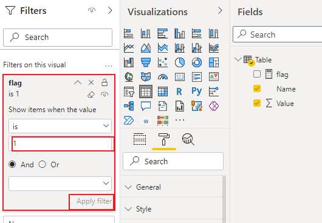322x223 pixels.
Task: Open the 'is' condition dropdown
Action: click(x=60, y=126)
